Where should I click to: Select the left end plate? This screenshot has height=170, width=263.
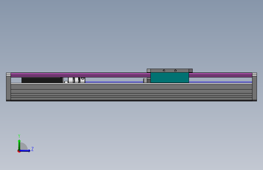[8, 87]
